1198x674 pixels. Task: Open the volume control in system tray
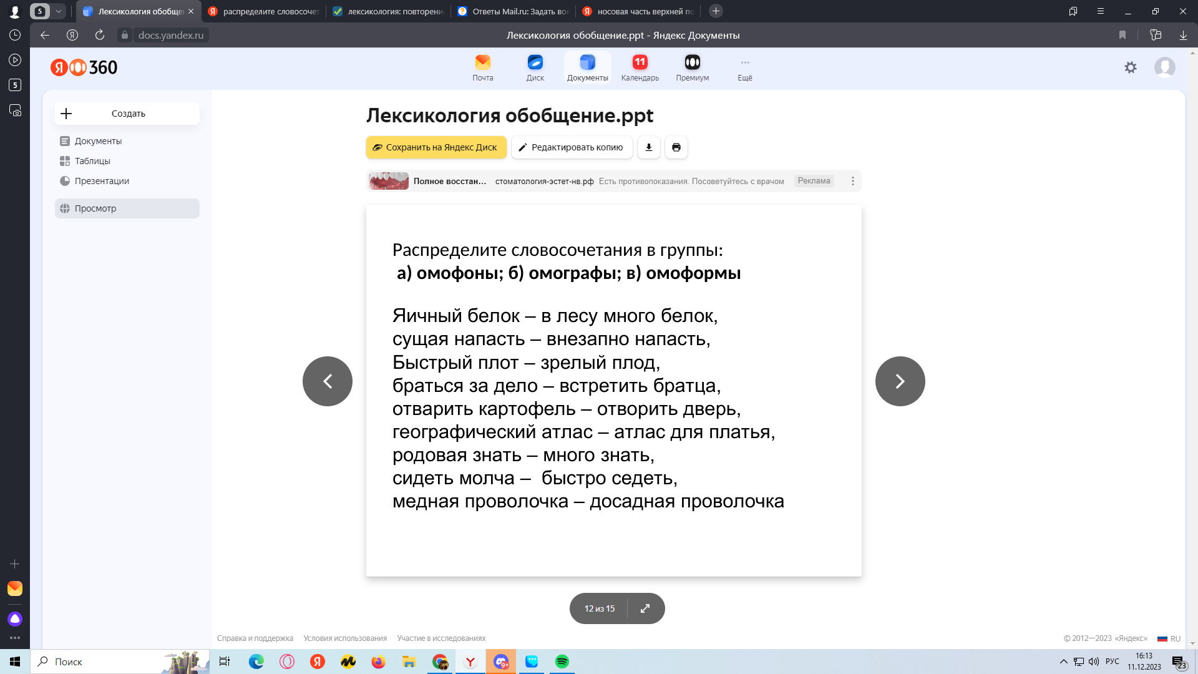[1093, 662]
